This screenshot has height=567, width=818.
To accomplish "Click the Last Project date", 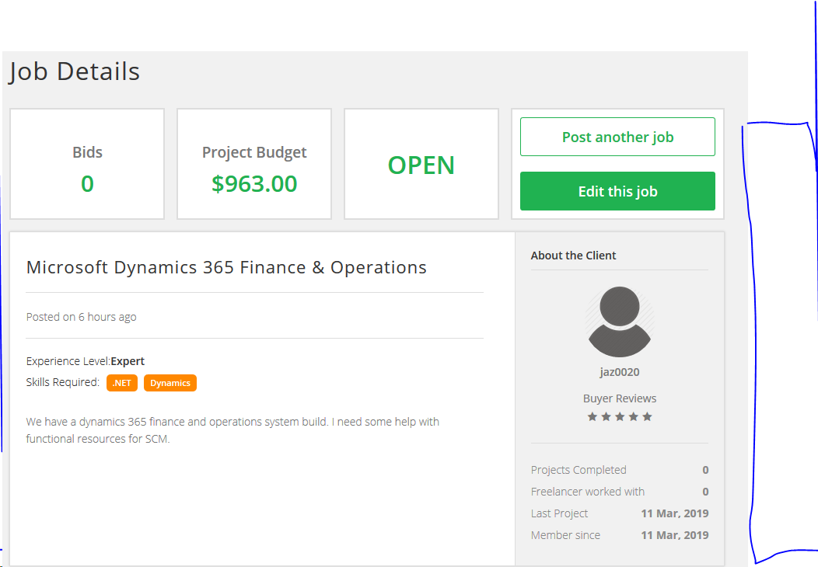I will click(x=674, y=513).
